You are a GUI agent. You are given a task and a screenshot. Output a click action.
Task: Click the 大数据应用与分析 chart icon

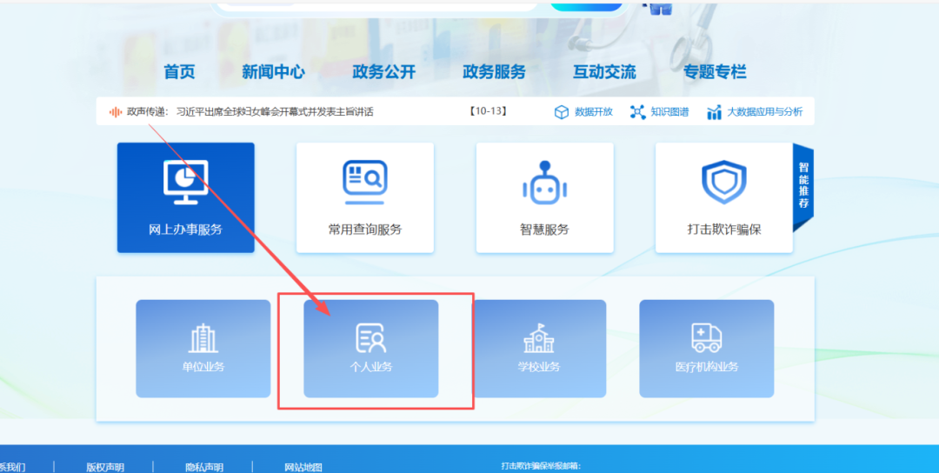pos(715,112)
